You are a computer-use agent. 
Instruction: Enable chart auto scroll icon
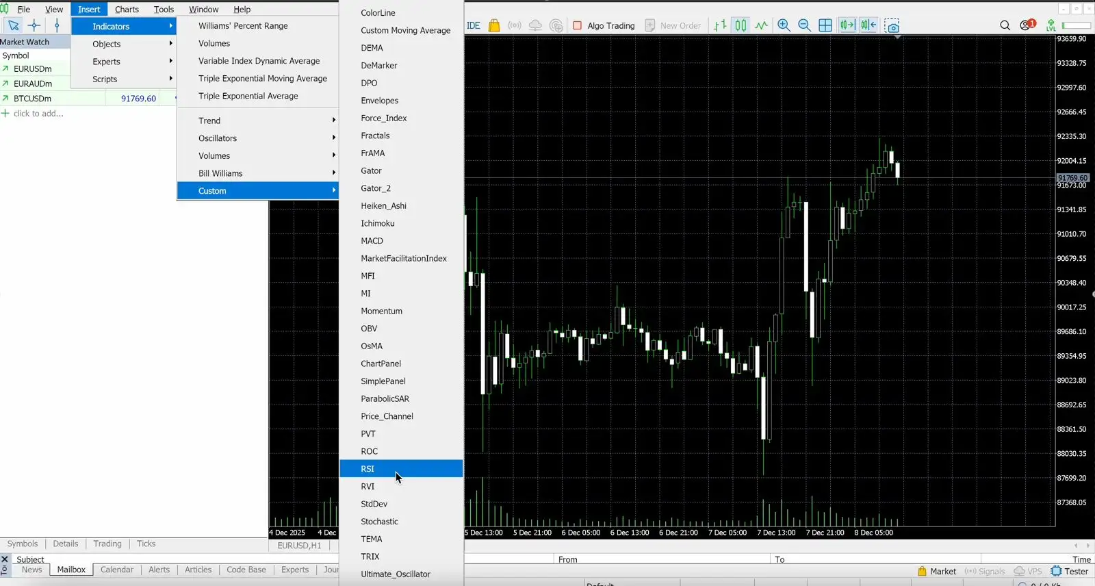point(847,25)
